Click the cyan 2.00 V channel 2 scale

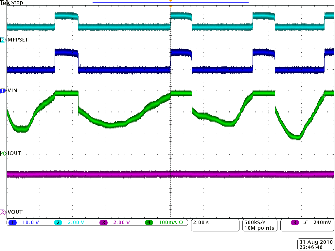tap(76, 223)
